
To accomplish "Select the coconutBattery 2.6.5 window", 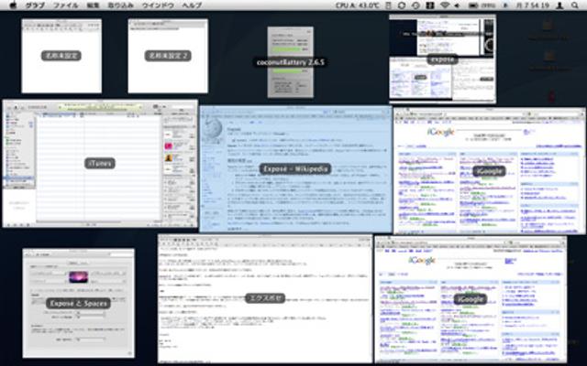I will [291, 62].
